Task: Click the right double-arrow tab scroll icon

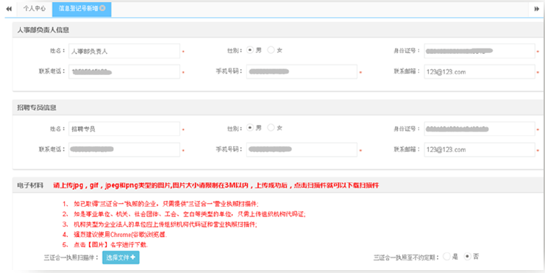Action: [537, 9]
